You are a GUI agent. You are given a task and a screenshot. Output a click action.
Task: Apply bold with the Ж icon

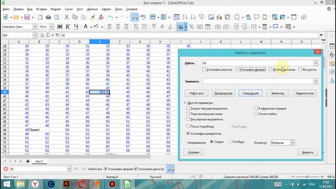tap(59, 27)
